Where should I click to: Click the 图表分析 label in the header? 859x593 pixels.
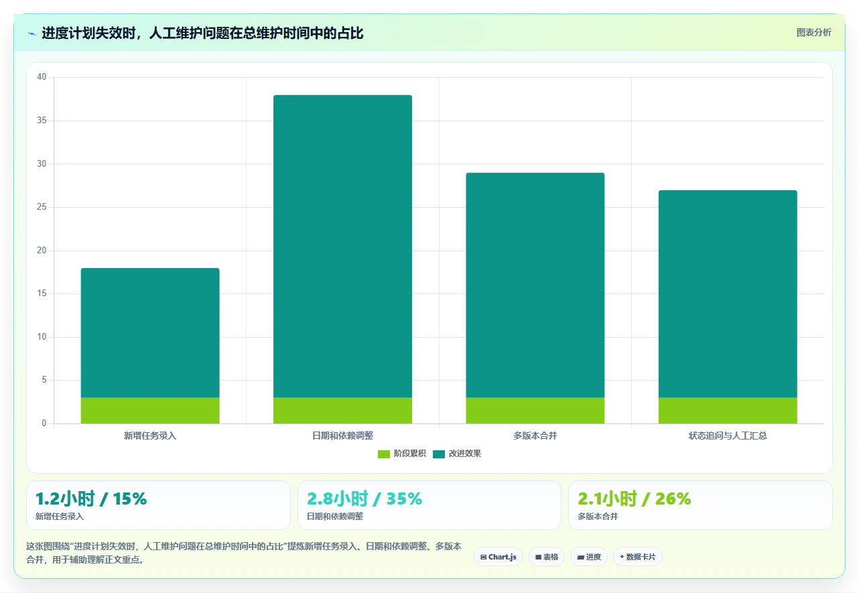pos(813,32)
